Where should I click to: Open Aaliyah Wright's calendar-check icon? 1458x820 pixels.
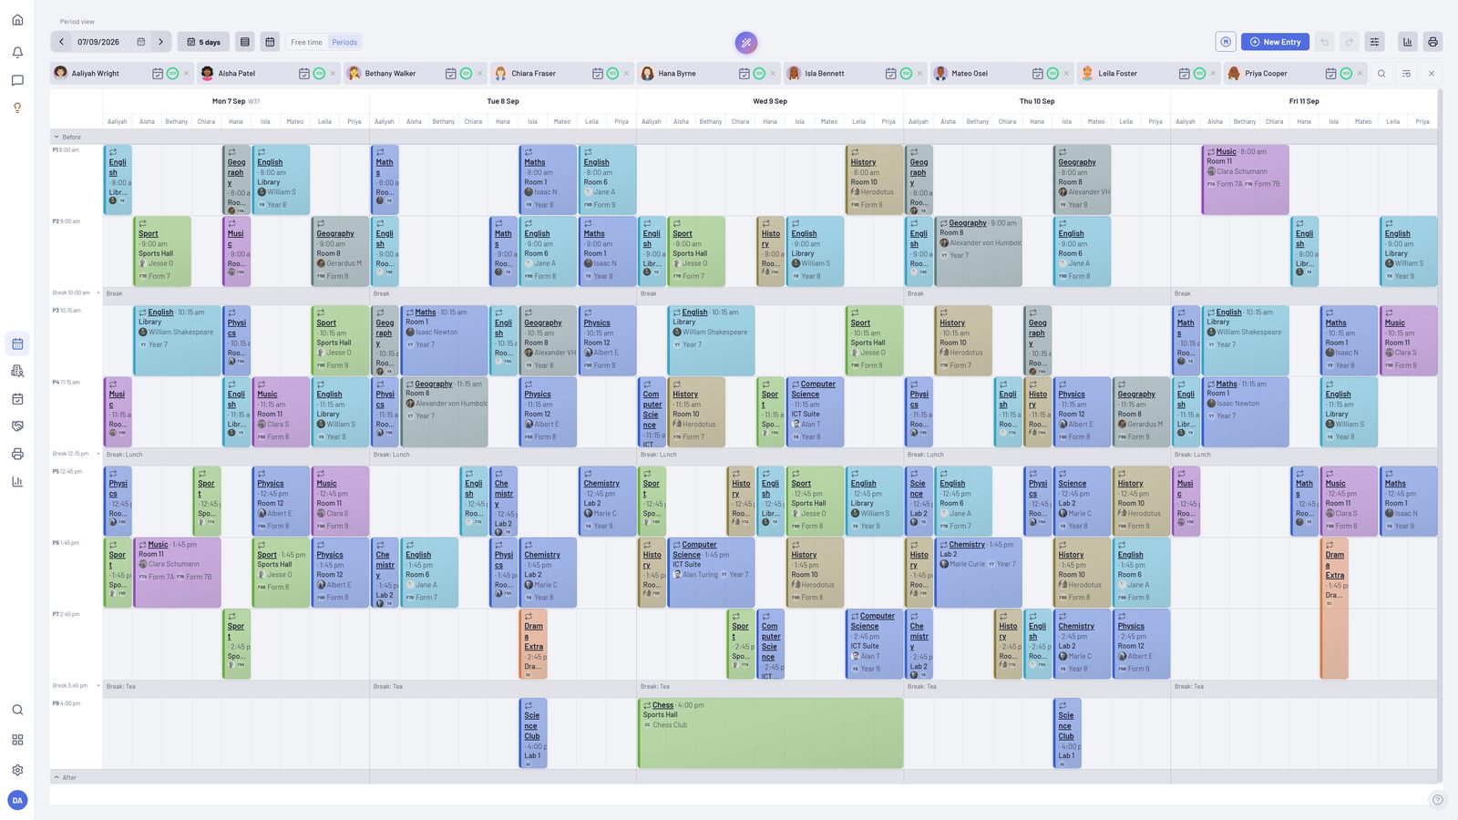(x=157, y=74)
